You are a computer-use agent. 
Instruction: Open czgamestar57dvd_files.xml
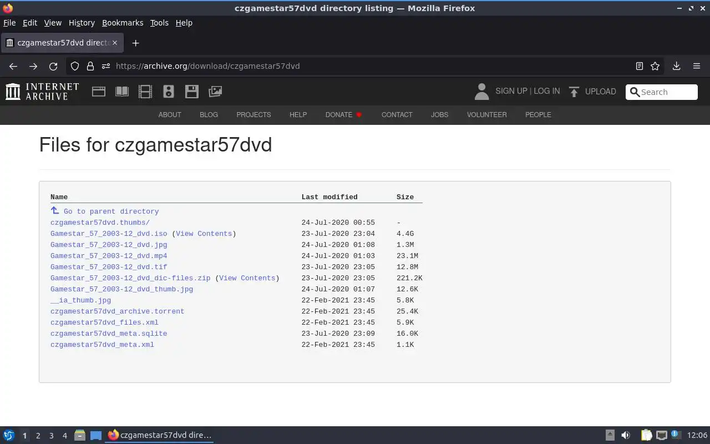(x=104, y=322)
